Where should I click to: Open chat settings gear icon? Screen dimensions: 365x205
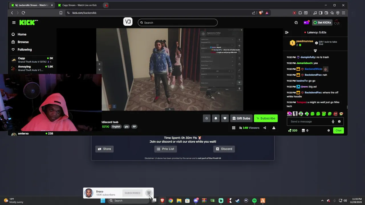[328, 130]
